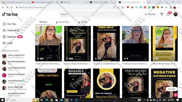
Task: Click the muted volume tray icon
Action: 160,100
